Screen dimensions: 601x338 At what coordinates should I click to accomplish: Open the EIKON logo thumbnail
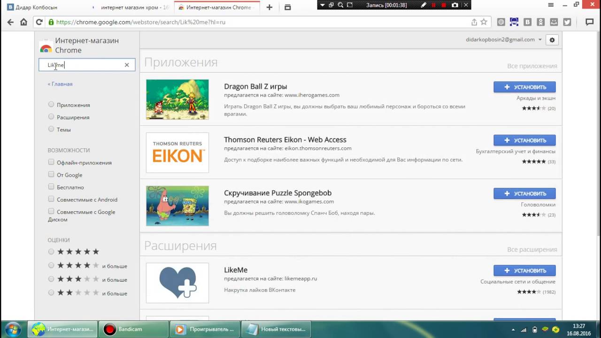click(x=177, y=153)
